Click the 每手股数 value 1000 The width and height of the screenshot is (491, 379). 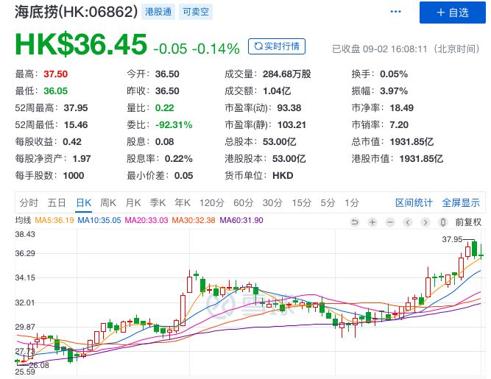(74, 176)
